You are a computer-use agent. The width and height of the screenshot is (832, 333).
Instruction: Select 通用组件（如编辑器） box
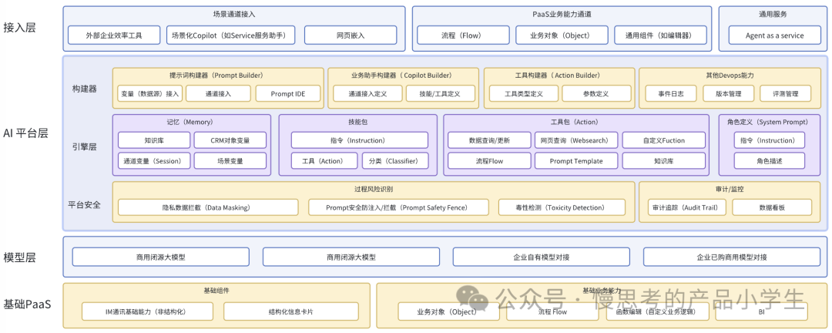click(661, 35)
